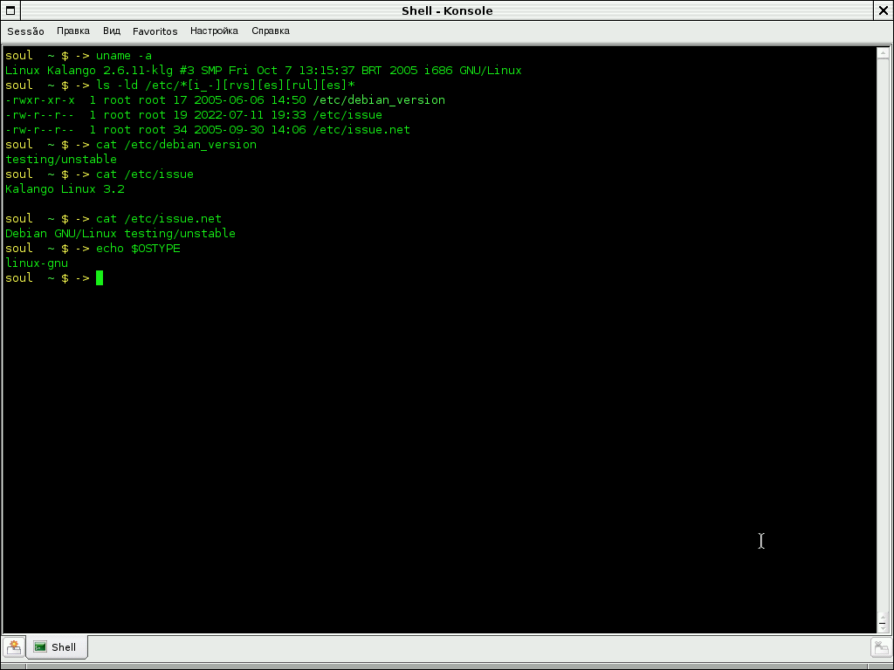Click the Linux Kalango kernel output line

[264, 70]
